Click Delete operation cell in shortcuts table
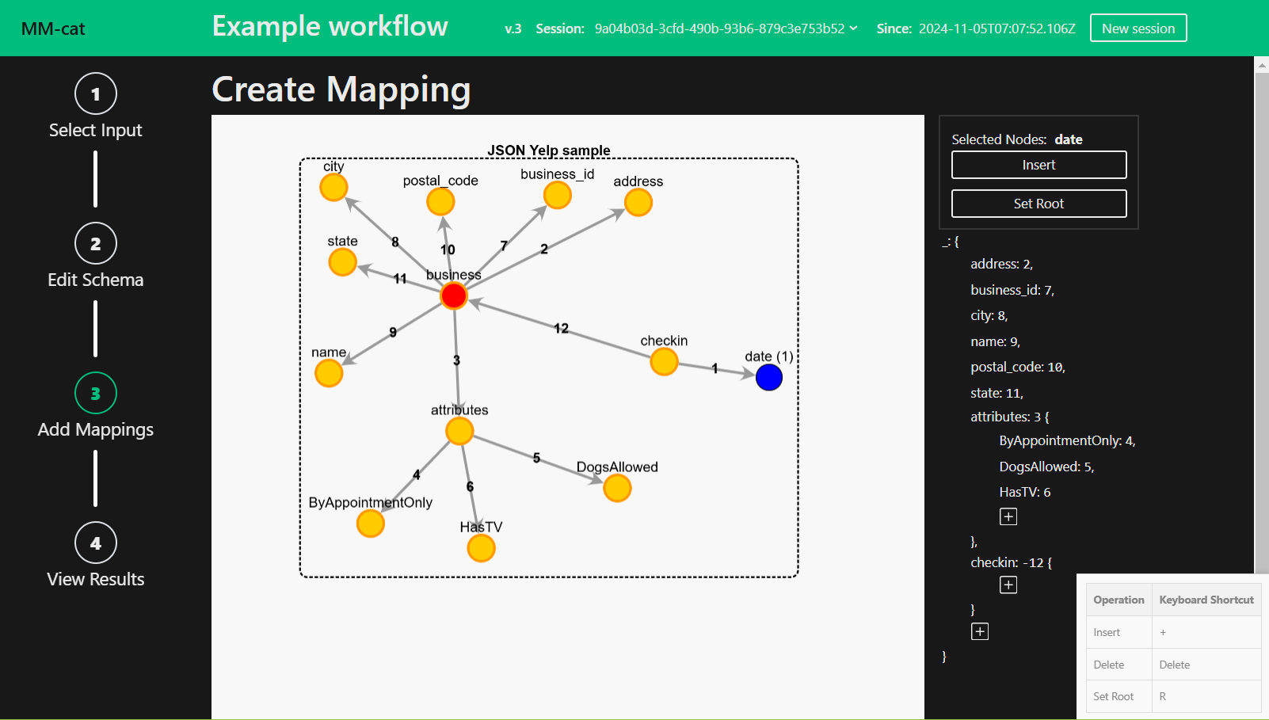 (x=1118, y=665)
